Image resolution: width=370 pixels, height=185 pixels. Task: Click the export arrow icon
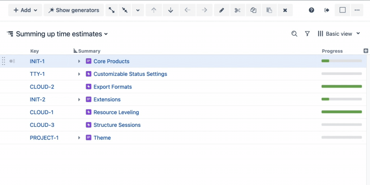[327, 10]
